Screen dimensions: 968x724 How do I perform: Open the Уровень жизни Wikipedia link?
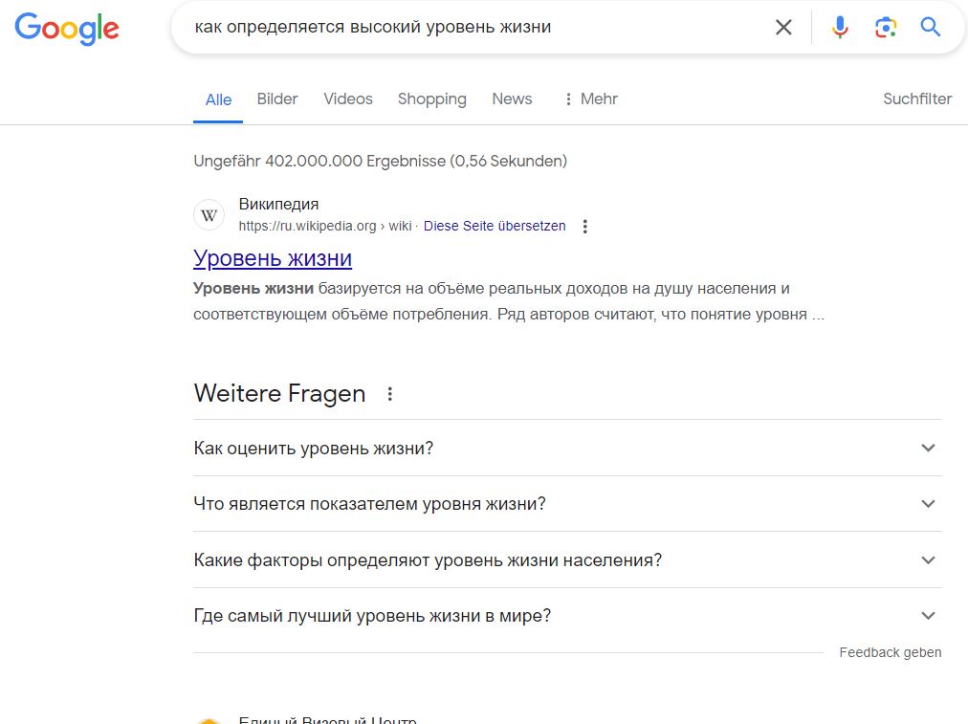click(273, 258)
